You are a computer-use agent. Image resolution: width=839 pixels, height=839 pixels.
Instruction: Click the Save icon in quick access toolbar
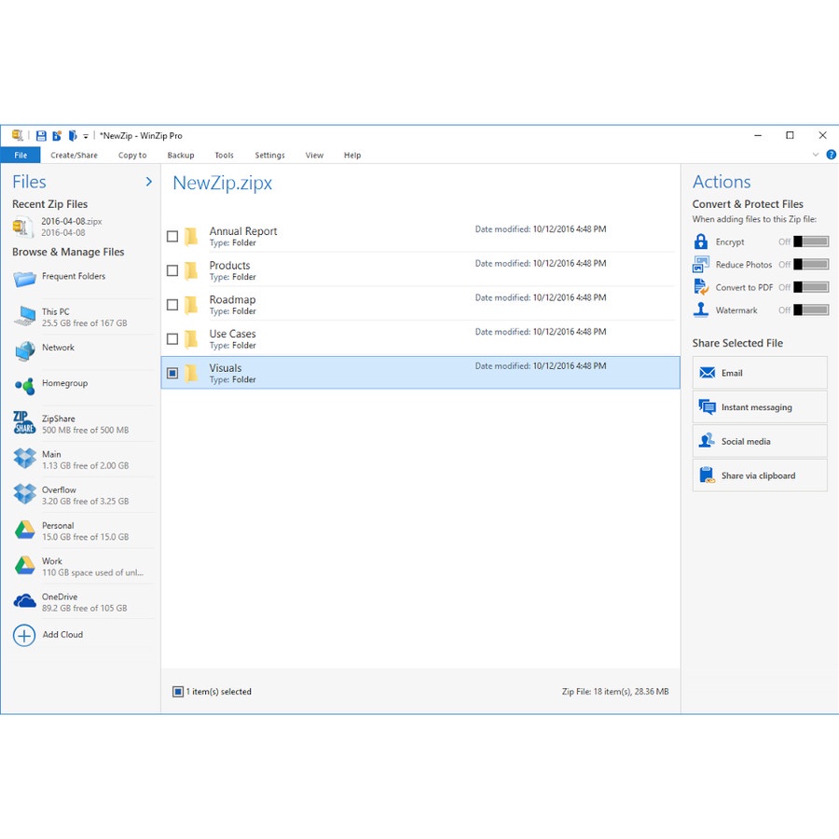tap(41, 135)
